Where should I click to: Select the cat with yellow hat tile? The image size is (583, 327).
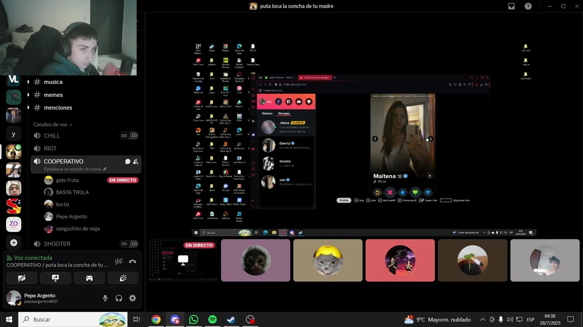[328, 260]
